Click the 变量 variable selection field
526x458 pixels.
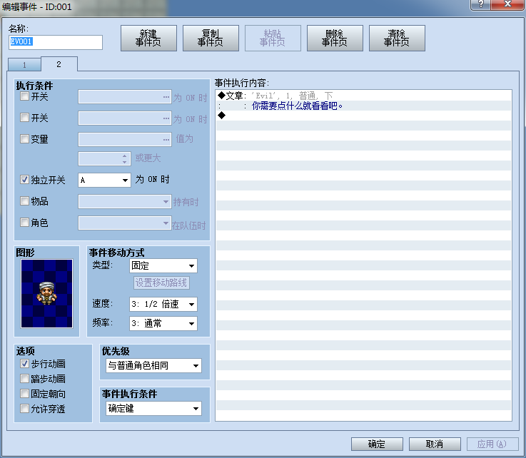125,140
